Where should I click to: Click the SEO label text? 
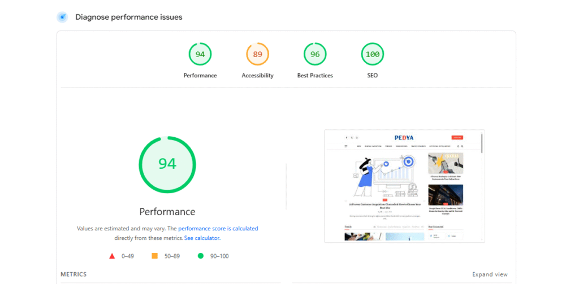(372, 76)
